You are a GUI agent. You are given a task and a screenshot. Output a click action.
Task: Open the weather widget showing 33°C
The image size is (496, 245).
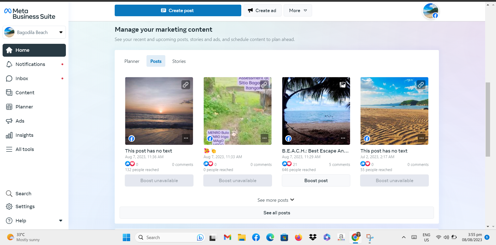[23, 237]
